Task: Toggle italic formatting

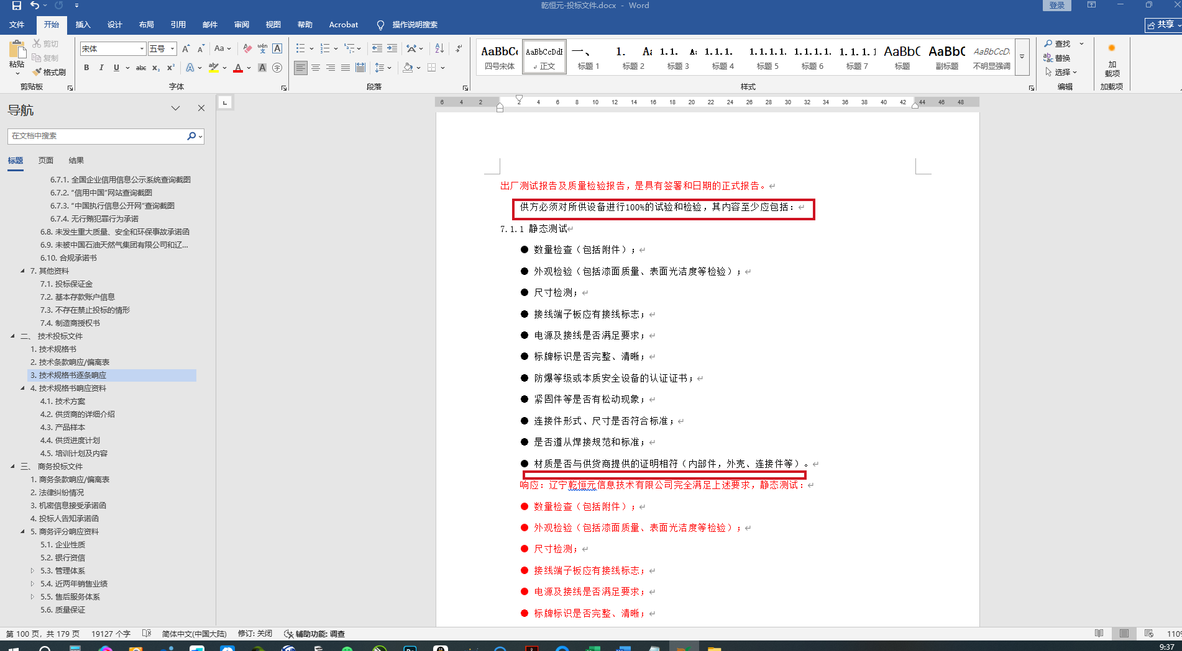Action: click(101, 68)
